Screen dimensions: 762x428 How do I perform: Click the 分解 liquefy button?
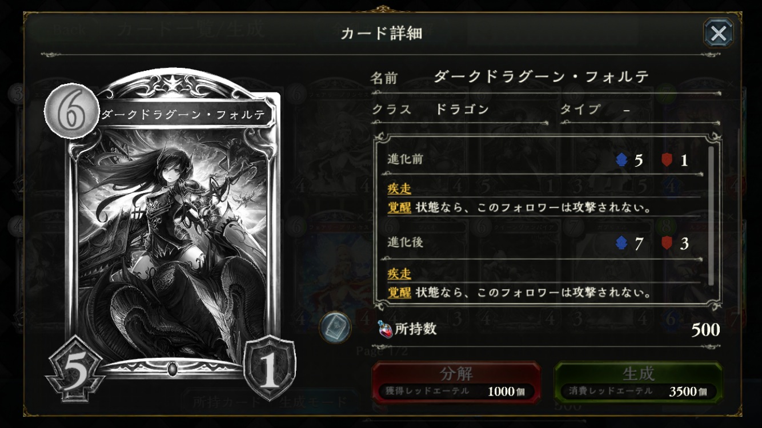[x=456, y=382]
